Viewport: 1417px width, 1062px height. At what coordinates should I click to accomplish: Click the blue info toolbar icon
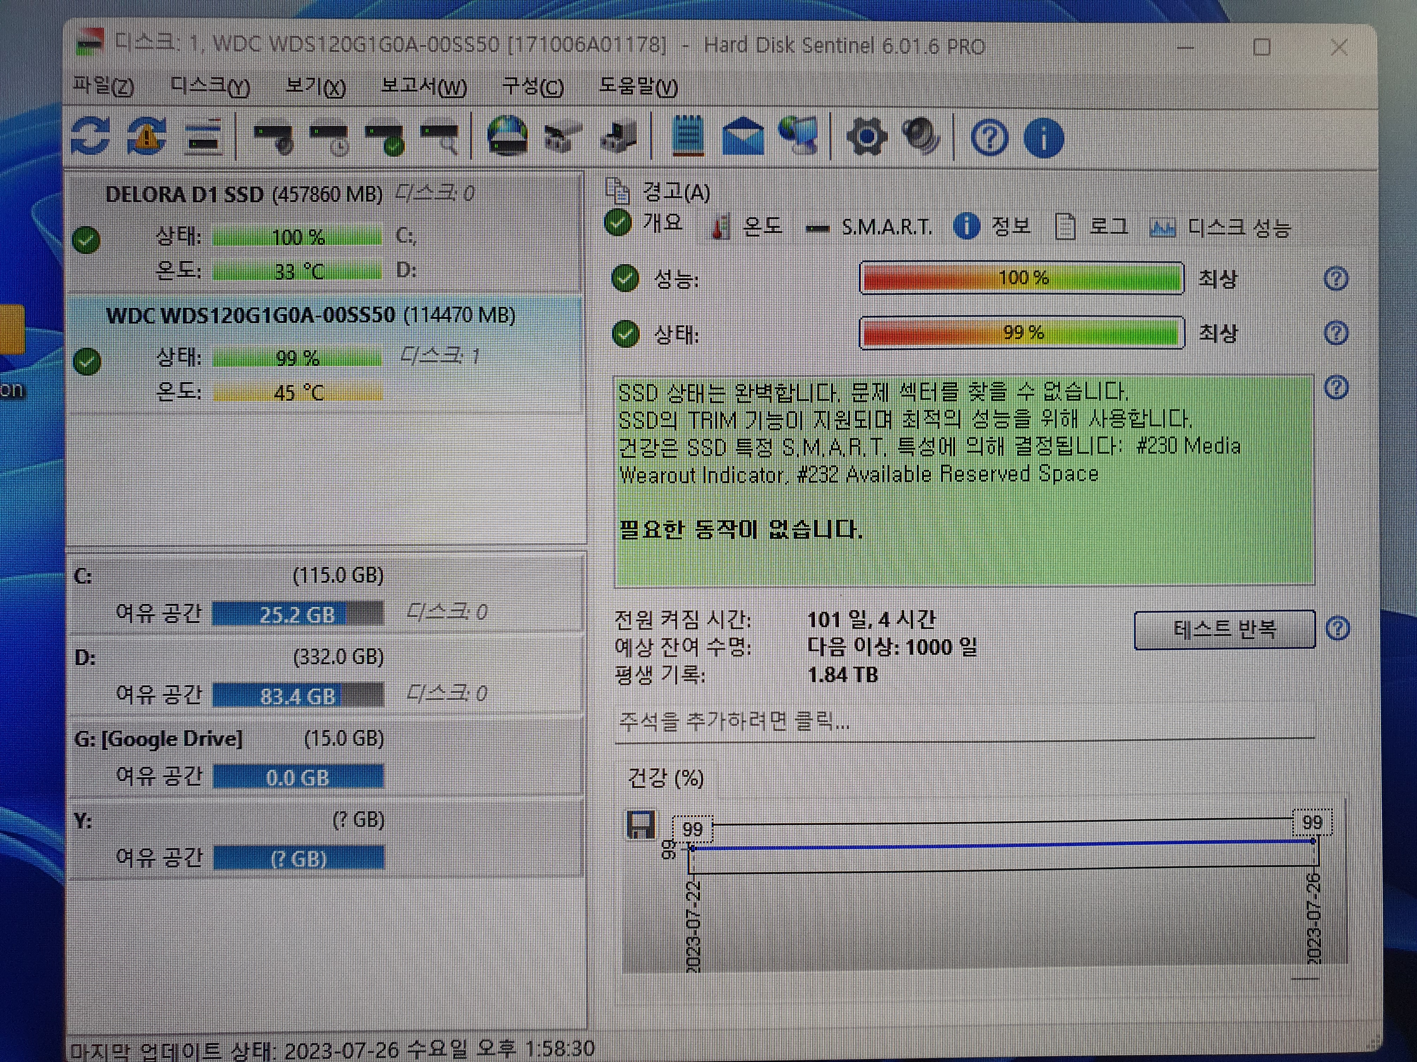[x=1043, y=138]
